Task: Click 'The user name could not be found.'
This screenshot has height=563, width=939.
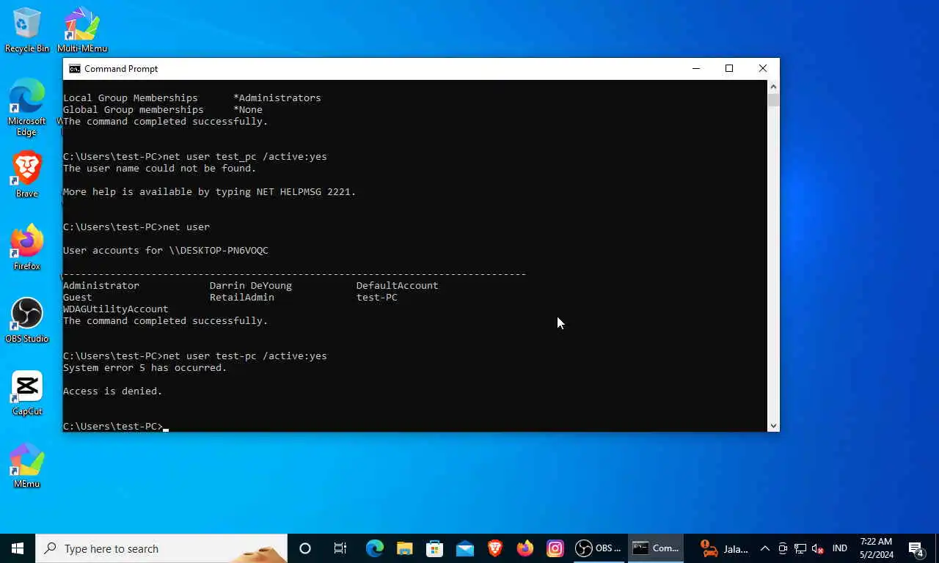Action: click(159, 168)
